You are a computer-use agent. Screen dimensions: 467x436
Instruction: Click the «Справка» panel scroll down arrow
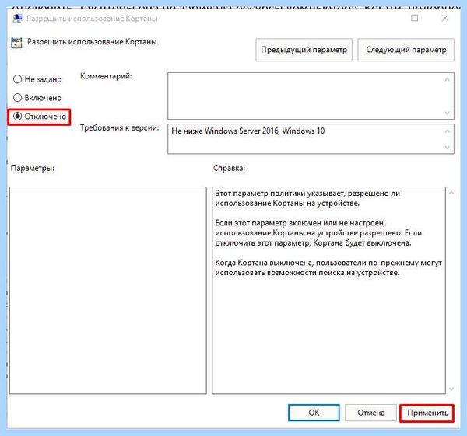coord(451,389)
